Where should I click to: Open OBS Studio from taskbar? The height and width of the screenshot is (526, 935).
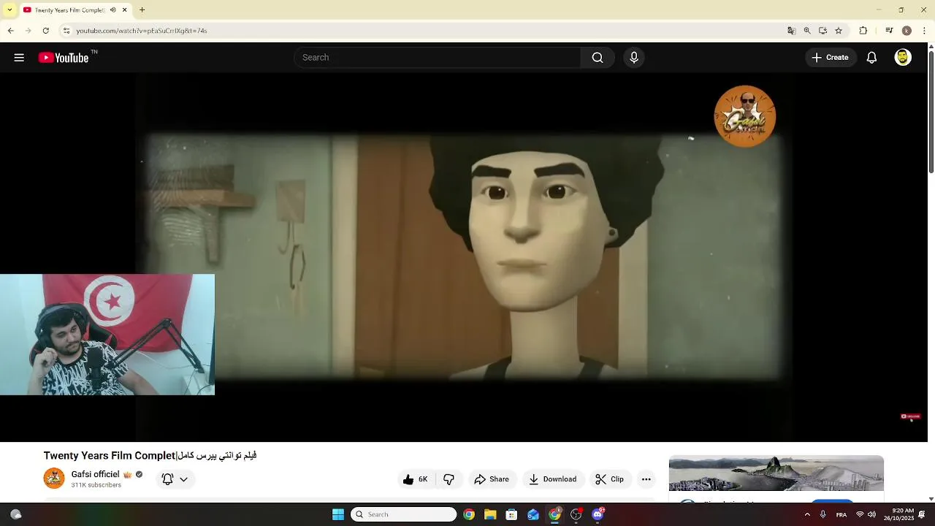click(576, 514)
